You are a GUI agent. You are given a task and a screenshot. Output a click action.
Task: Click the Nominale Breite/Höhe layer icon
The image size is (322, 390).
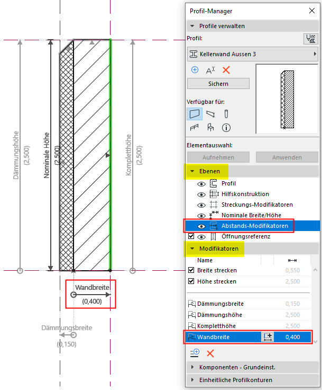pos(214,215)
